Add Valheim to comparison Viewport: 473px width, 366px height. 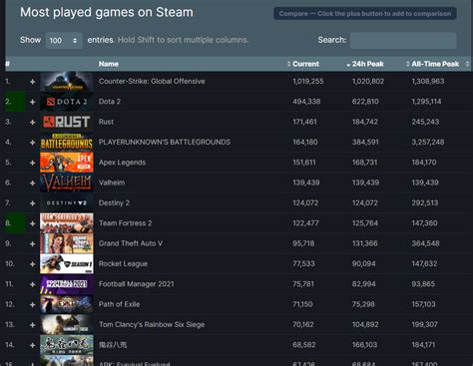pos(32,183)
